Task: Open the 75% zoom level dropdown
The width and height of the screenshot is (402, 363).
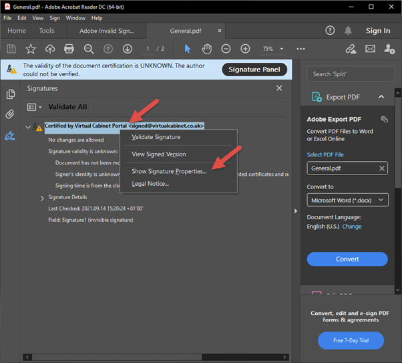Action: (272, 49)
